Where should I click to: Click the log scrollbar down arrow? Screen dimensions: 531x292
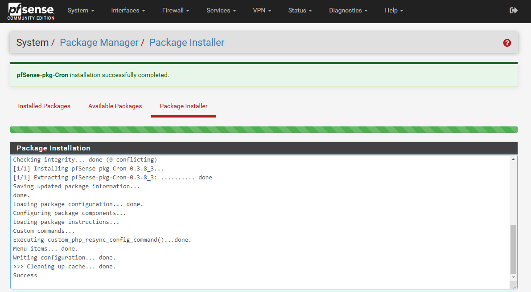coord(514,277)
